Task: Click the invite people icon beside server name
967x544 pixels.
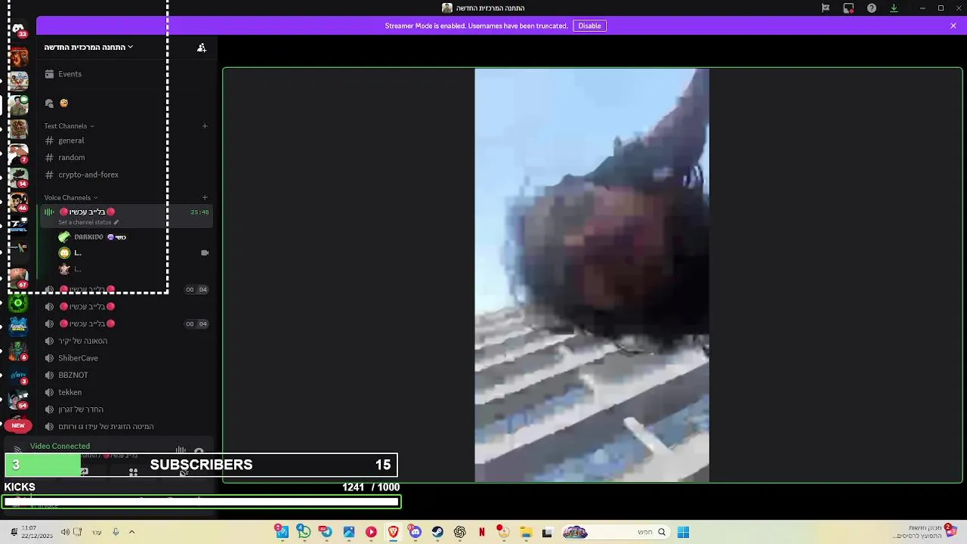Action: (x=202, y=47)
